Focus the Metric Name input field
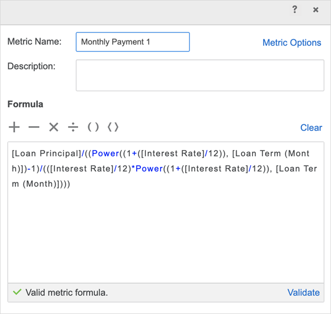The height and width of the screenshot is (314, 331). coord(133,42)
